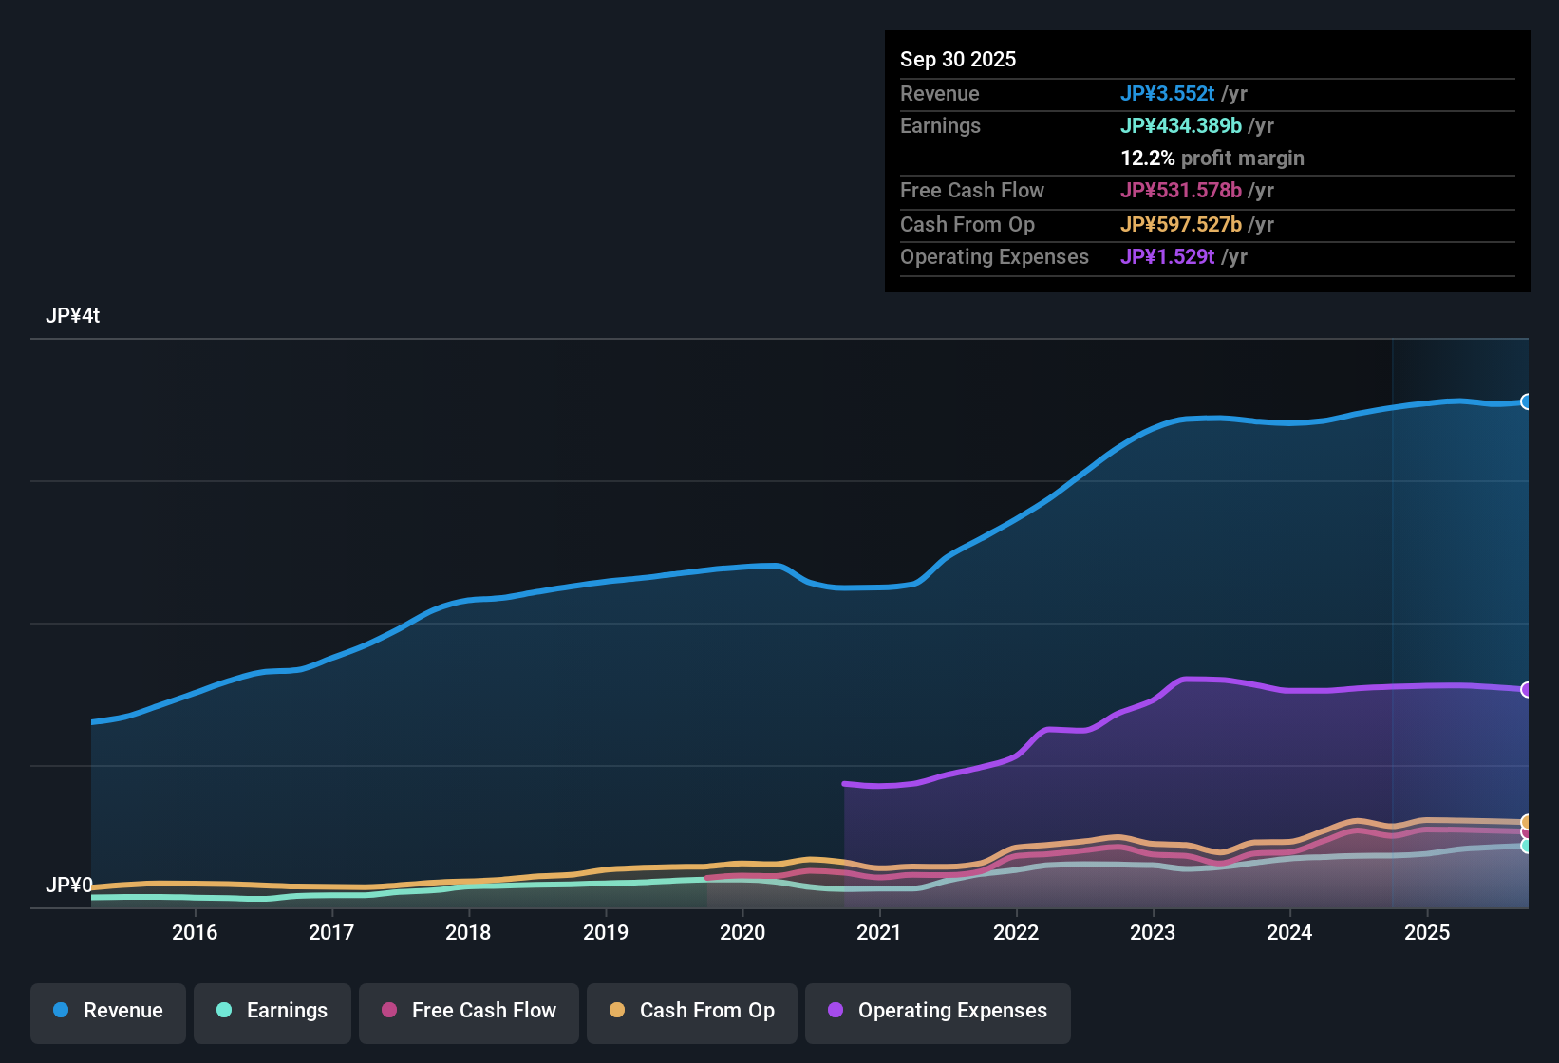
Task: Expand the Cash From Op legend item
Action: pyautogui.click(x=691, y=1011)
